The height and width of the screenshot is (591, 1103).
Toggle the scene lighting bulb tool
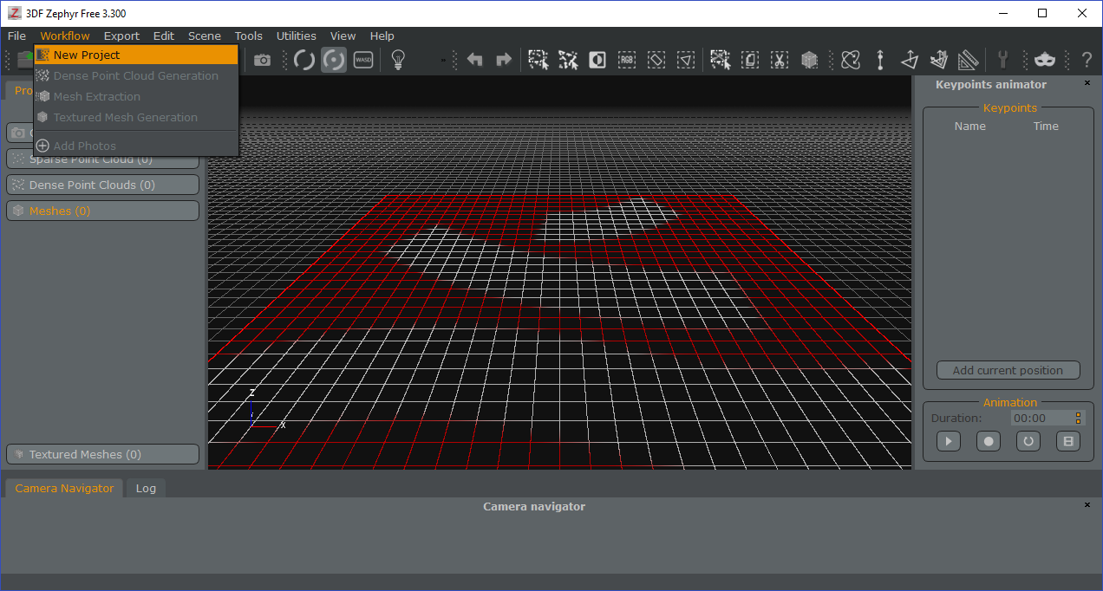[398, 60]
